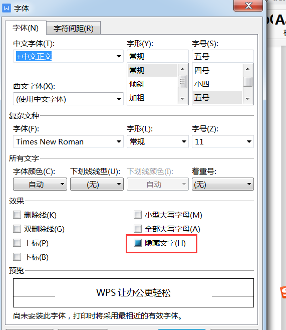
Task: Enable the 上标(P) checkbox
Action: click(x=17, y=243)
